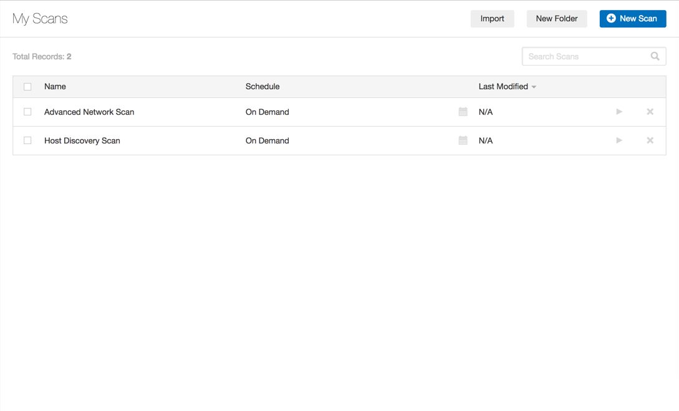
Task: Launch the Host Discovery Scan with play icon
Action: pos(619,141)
